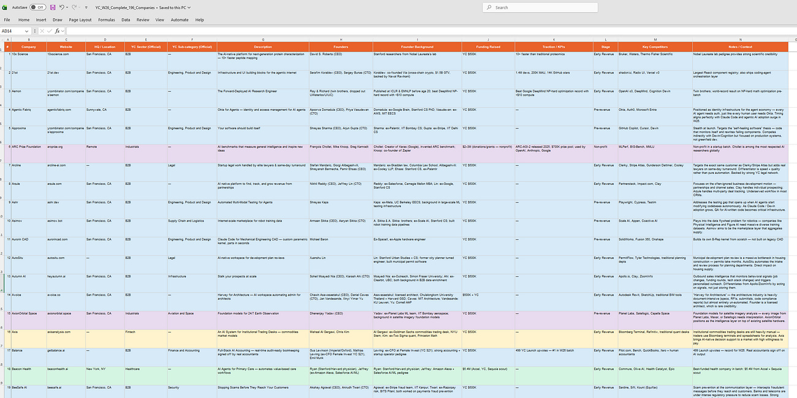Click the Website header cell
The image size is (797, 398).
pos(66,47)
